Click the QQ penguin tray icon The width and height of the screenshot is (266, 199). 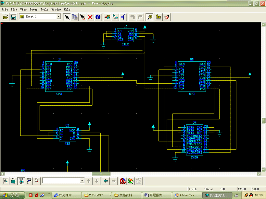251,195
